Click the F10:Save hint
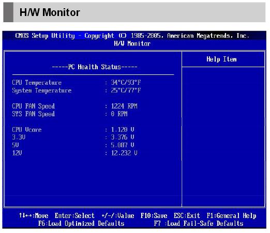Screen dimensions: 270x233 coord(154,215)
